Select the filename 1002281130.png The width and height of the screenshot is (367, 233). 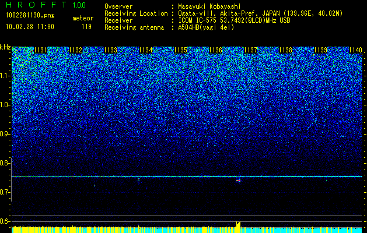[30, 16]
